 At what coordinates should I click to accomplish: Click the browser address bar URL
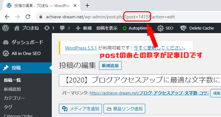(110, 17)
